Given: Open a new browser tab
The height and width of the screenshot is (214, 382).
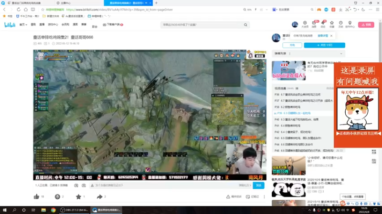Looking at the screenshot, I should click(x=156, y=3).
